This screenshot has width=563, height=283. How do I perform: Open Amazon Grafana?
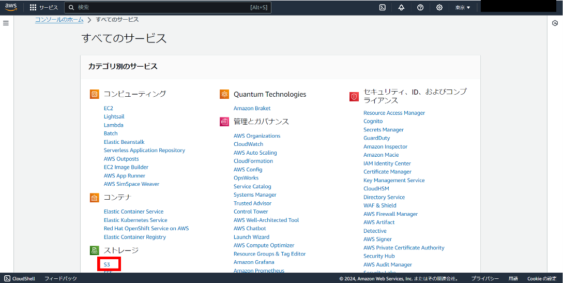[x=254, y=262]
